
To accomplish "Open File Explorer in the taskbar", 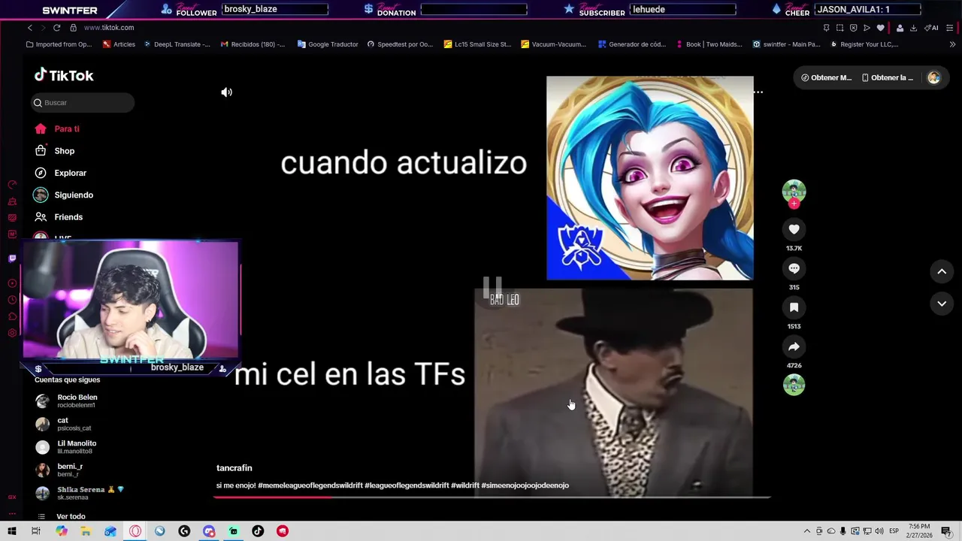I will [x=86, y=531].
